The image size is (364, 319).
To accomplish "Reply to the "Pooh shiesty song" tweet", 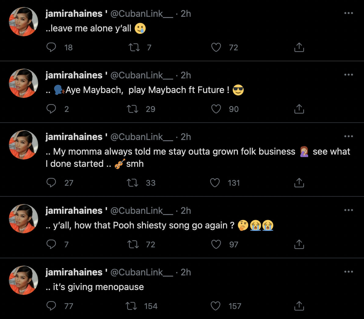I will coord(51,244).
